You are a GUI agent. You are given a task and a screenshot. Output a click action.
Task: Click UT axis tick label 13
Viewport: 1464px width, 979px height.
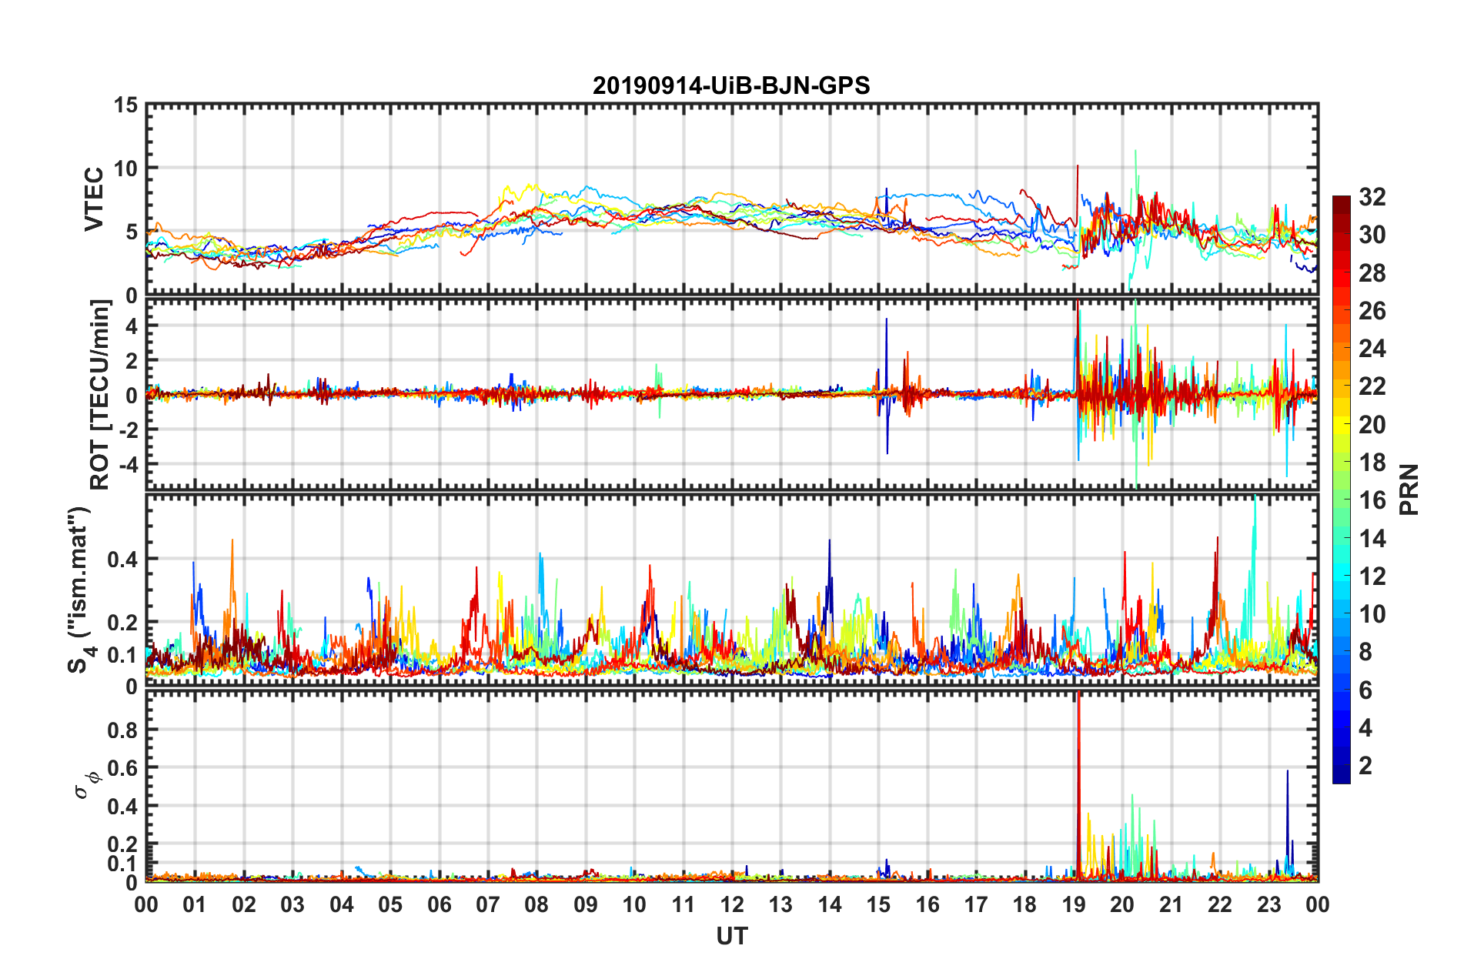click(x=780, y=904)
